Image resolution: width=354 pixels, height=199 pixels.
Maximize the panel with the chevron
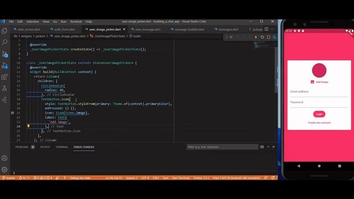(268, 147)
